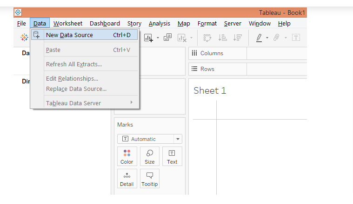Open the Analysis menu
Screen dimensions: 353x204
(160, 23)
